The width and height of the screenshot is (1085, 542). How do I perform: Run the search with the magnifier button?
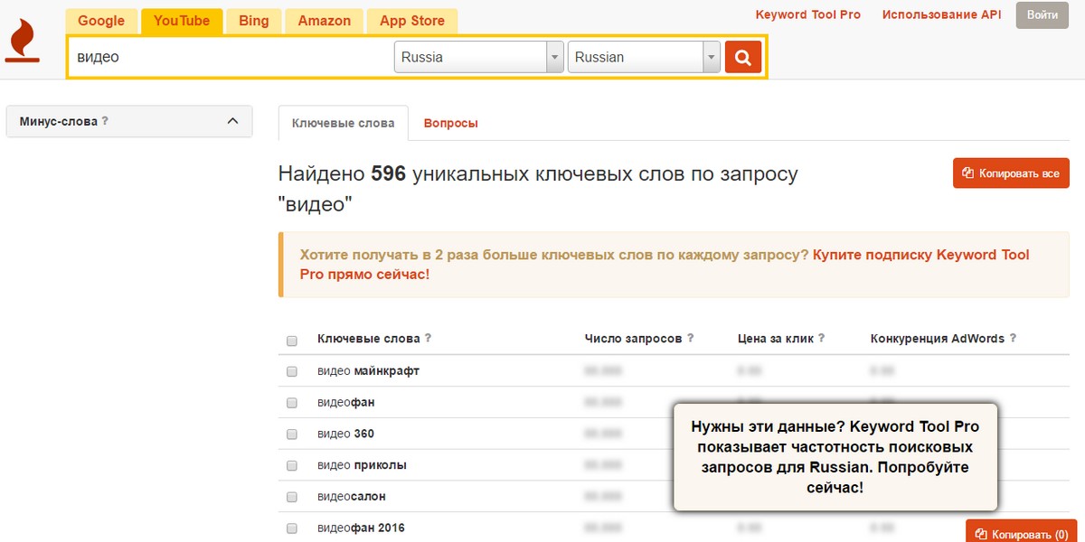[743, 57]
